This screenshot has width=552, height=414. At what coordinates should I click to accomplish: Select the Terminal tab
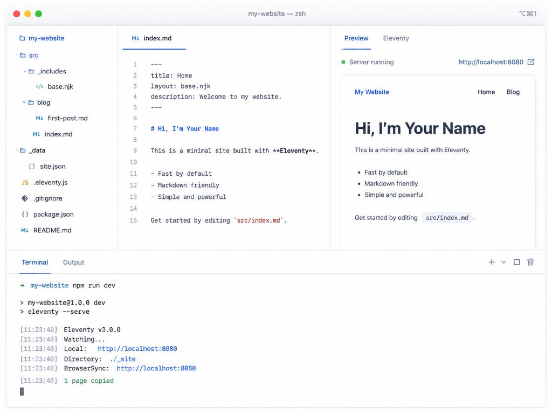coord(35,263)
